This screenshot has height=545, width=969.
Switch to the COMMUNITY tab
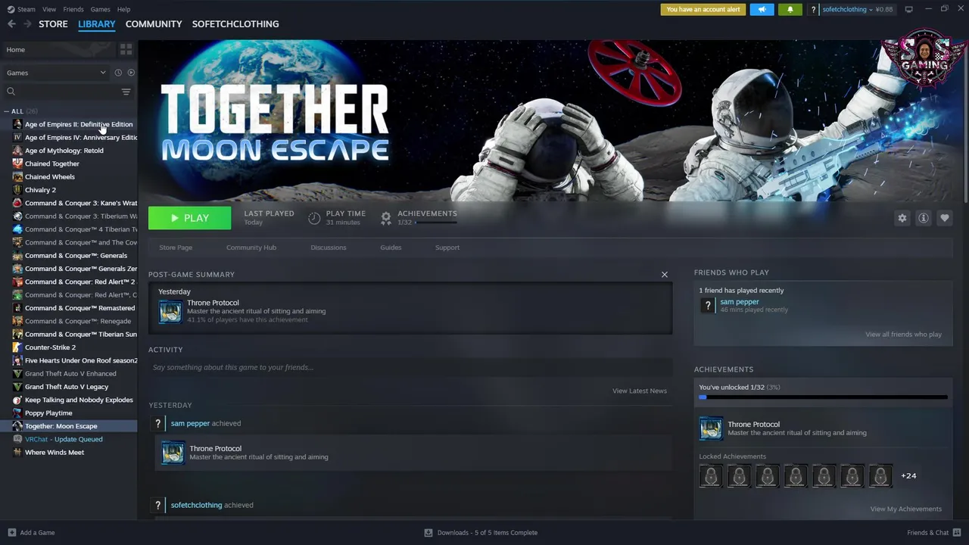(154, 24)
